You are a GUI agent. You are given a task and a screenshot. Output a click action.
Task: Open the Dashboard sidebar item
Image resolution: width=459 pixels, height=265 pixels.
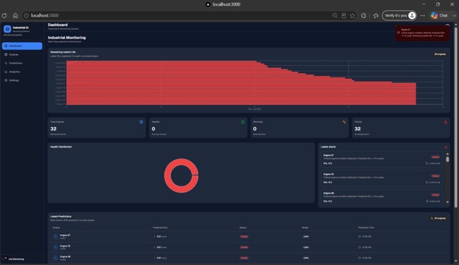(22, 46)
